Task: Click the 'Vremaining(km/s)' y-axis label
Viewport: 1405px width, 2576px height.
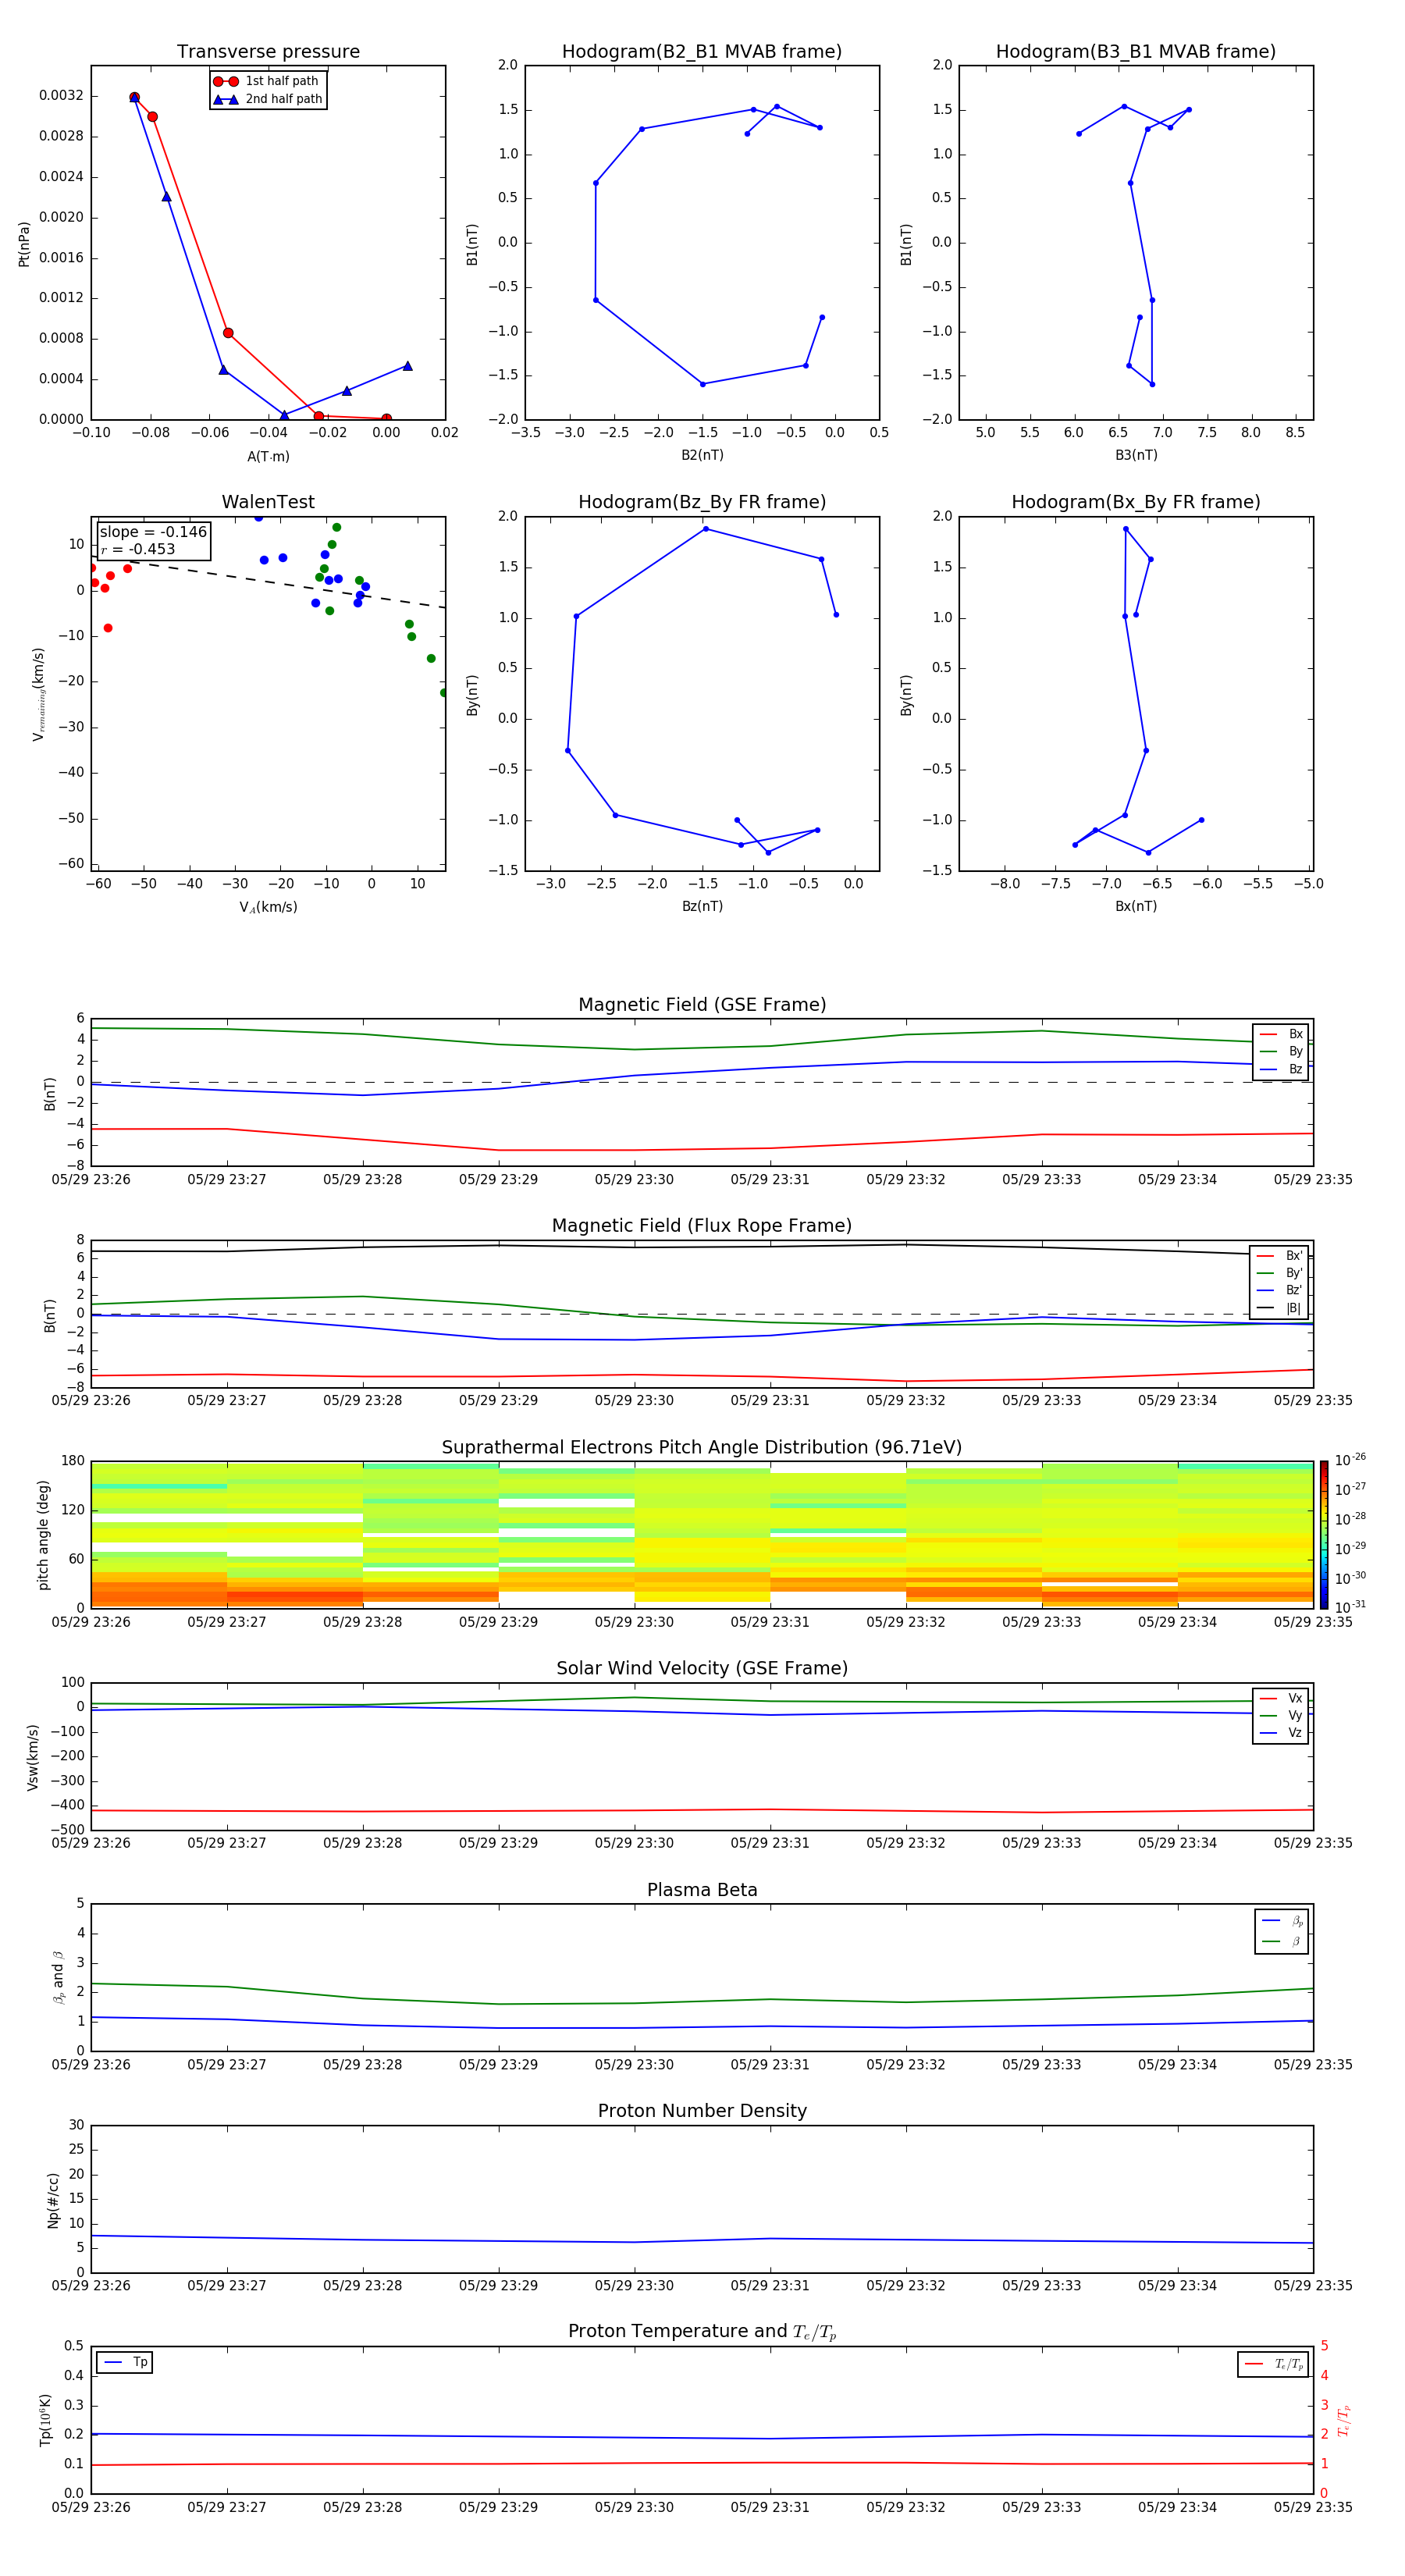Action: [38, 694]
